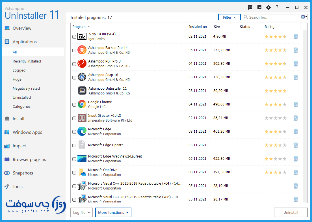Screen dimensions: 312x222
Task: Click the Uninstall button
Action: click(291, 212)
